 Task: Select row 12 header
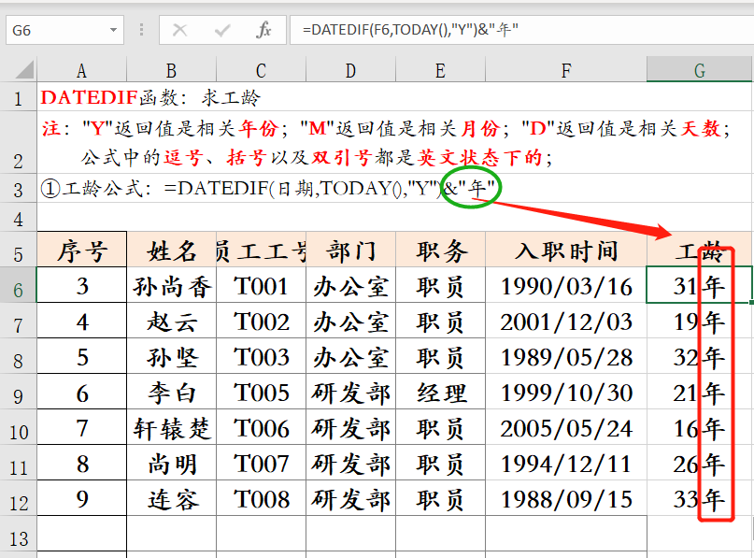[19, 499]
